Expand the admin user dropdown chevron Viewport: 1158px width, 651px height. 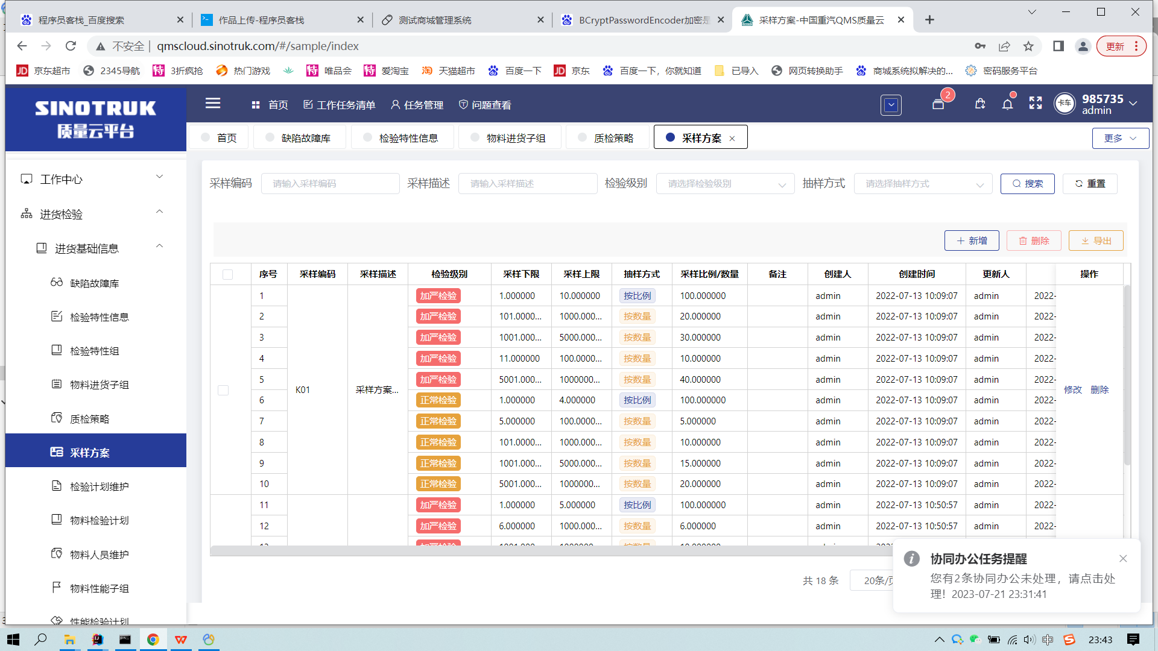1133,104
